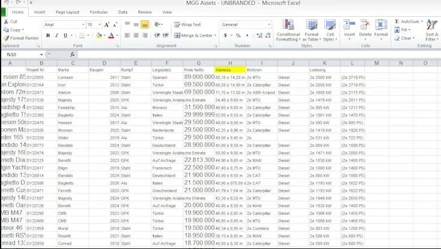Open the Review tab

pos(145,13)
